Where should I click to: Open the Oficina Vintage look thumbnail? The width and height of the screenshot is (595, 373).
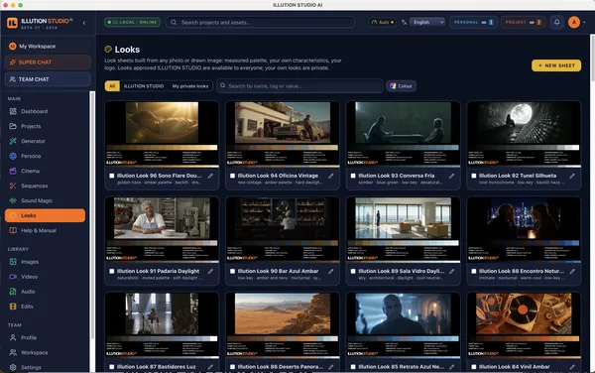click(x=283, y=123)
